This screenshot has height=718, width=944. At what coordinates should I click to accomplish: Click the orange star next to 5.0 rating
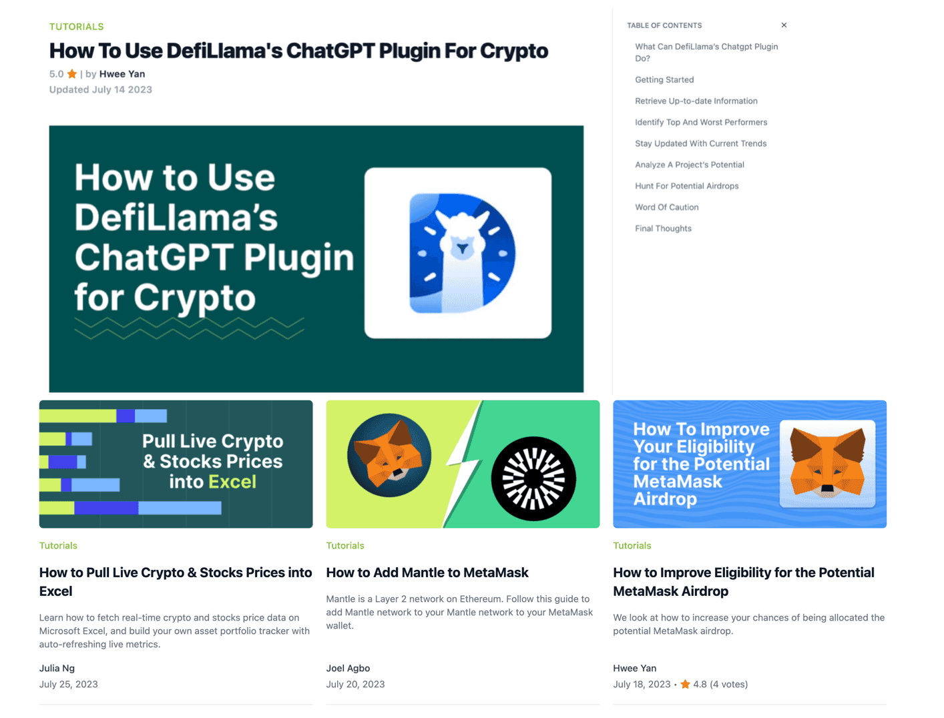point(72,74)
